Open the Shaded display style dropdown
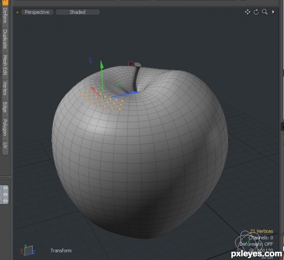The image size is (284, 260). click(78, 12)
